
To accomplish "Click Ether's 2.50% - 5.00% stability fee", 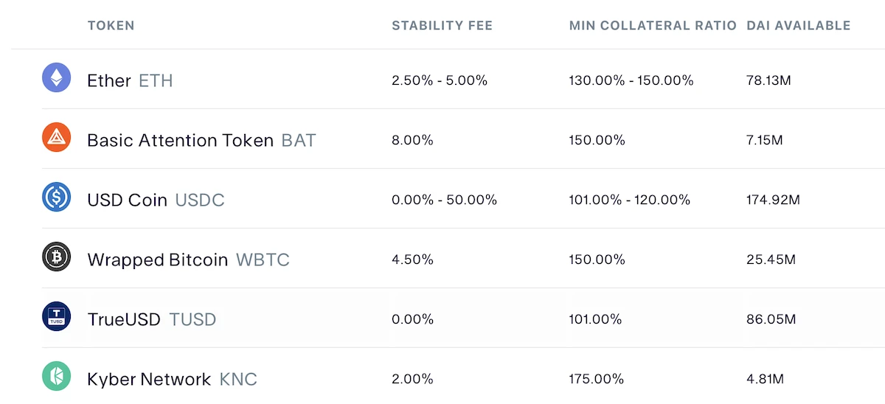I will coord(440,80).
